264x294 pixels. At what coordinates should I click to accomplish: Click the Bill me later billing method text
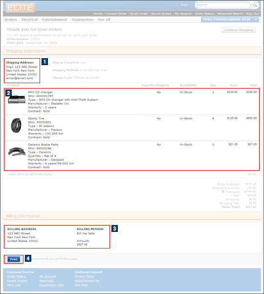pyautogui.click(x=86, y=233)
